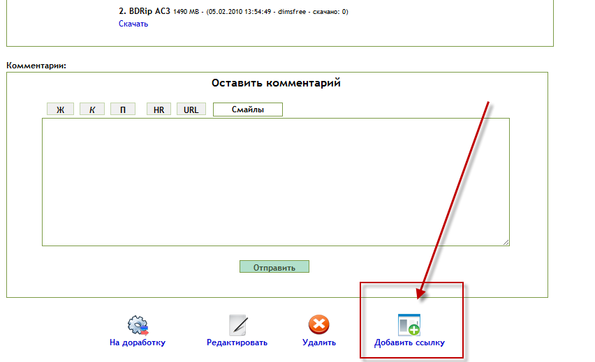Open the Редактировать link
This screenshot has height=362, width=595.
(x=237, y=342)
